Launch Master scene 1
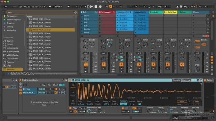216x121 pixels. (193, 16)
